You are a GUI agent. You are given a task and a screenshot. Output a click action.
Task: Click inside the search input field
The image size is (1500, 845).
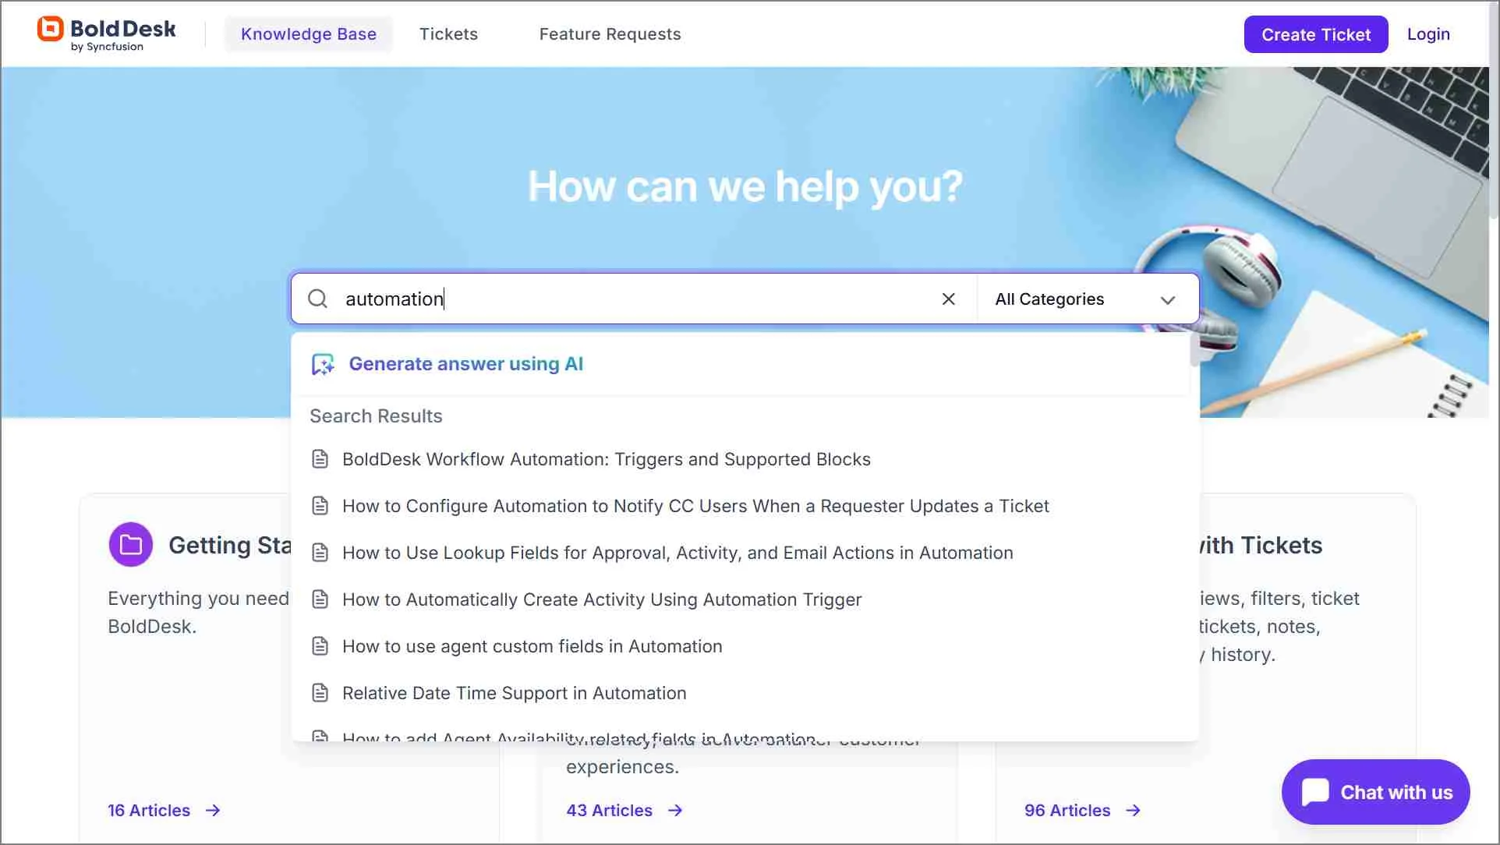click(624, 299)
